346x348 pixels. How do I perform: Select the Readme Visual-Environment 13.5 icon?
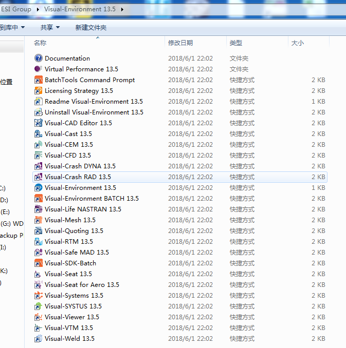pyautogui.click(x=38, y=101)
